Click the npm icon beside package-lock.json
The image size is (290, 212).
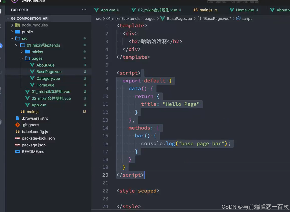[x=18, y=138]
